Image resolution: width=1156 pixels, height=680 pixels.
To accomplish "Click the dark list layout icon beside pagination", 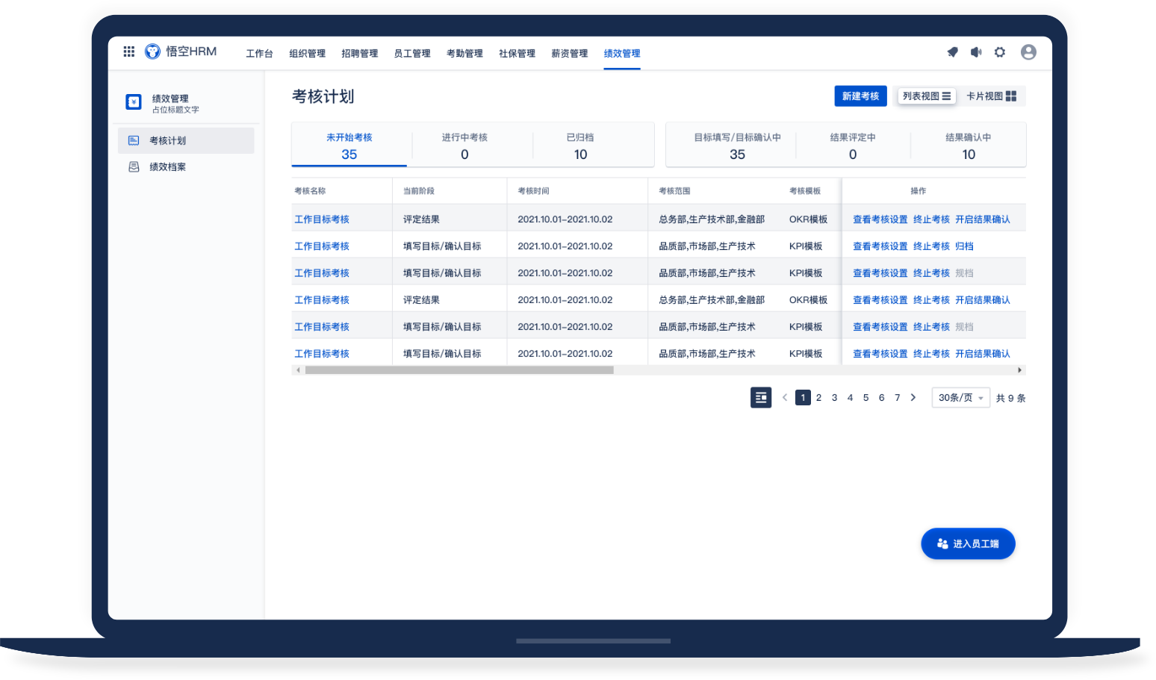I will coord(760,398).
